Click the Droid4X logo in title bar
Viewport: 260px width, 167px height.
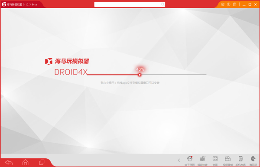tap(3, 4)
